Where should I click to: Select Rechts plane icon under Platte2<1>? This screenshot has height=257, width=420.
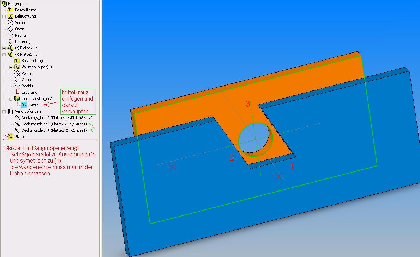click(17, 86)
